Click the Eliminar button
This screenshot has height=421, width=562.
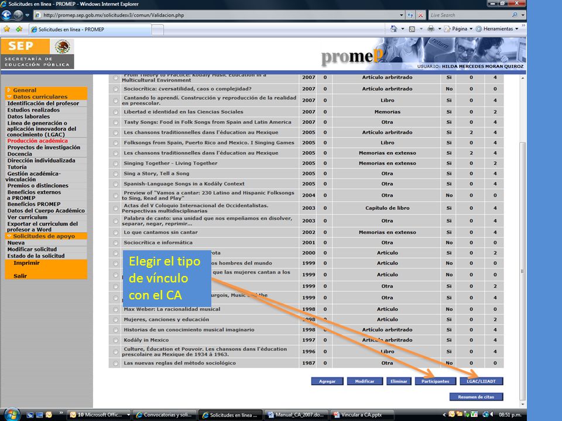[x=399, y=381]
